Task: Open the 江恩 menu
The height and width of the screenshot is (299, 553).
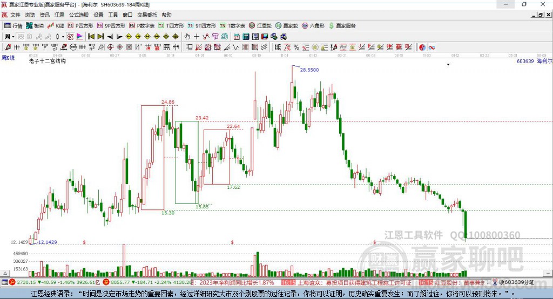Action: point(59,15)
